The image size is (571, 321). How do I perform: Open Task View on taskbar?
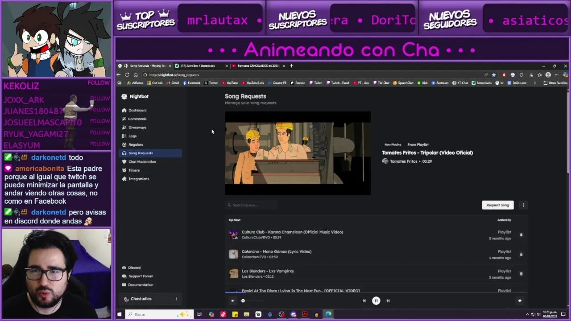pos(199,314)
